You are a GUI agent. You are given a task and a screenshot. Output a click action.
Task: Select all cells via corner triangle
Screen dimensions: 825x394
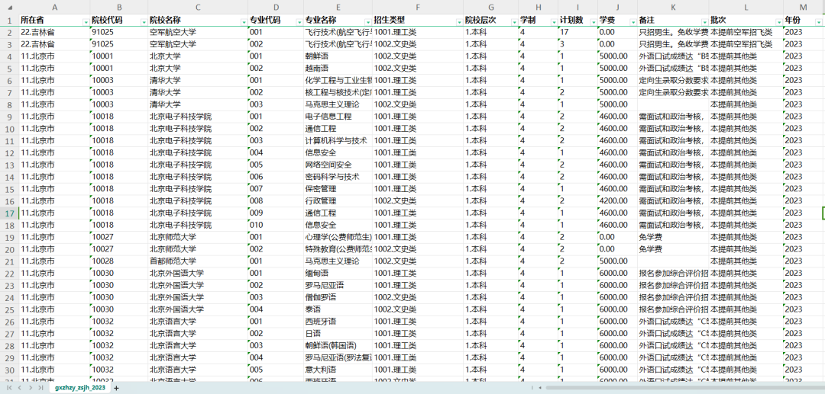(9, 7)
